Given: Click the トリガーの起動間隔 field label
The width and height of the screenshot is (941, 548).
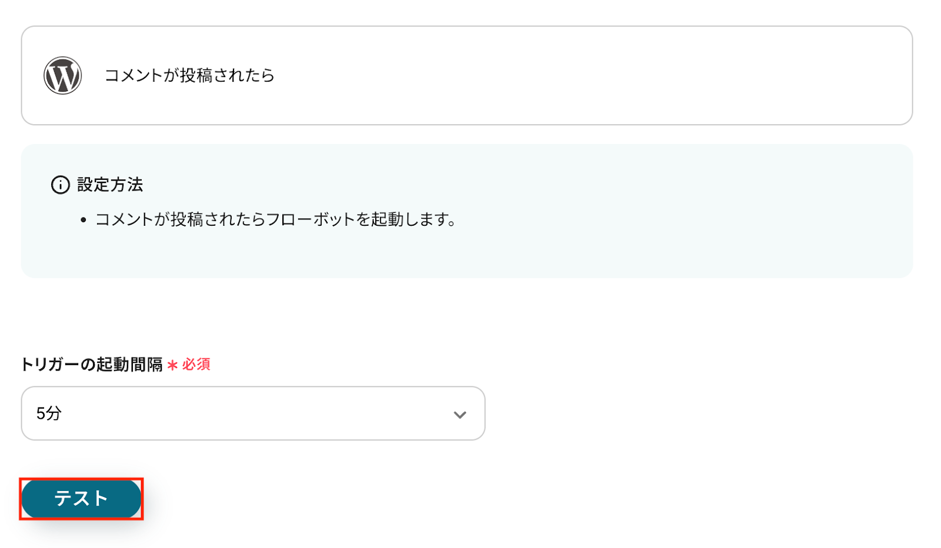Looking at the screenshot, I should pyautogui.click(x=92, y=365).
